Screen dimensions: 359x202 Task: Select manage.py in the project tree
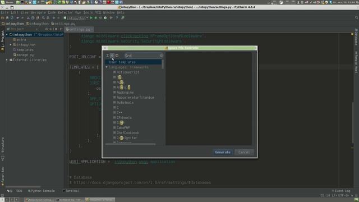pos(24,55)
